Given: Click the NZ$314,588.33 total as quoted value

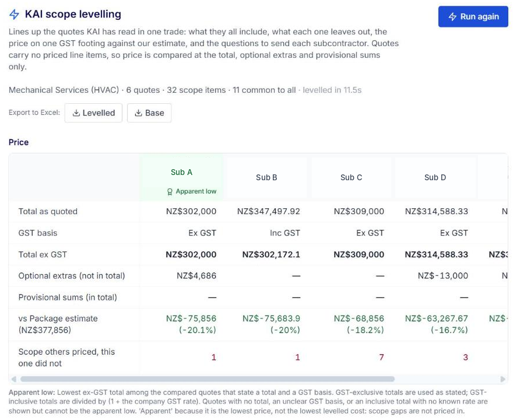Looking at the screenshot, I should (x=437, y=212).
